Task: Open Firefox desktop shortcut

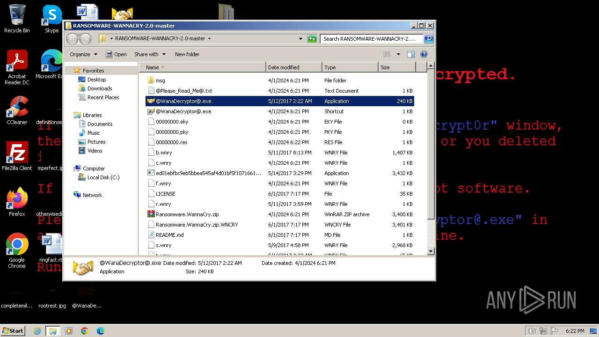Action: (17, 202)
